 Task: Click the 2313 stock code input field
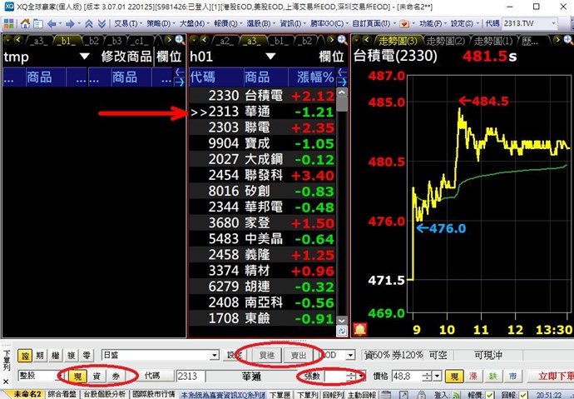191,377
